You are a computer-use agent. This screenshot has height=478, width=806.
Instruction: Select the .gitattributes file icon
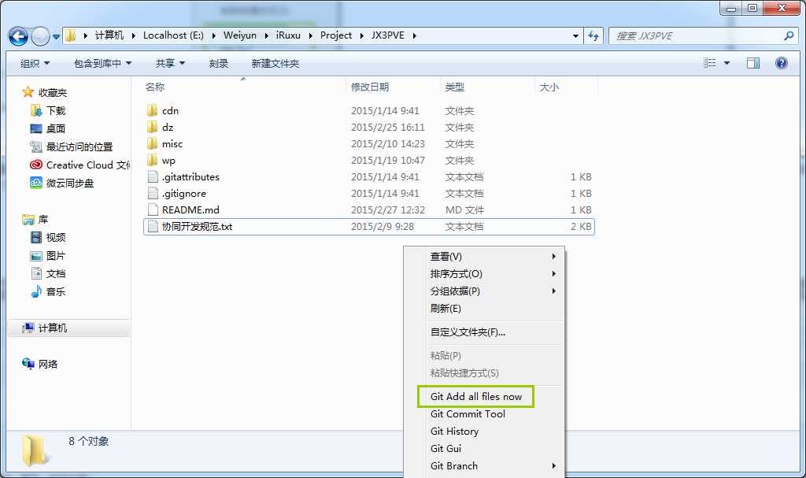[153, 176]
